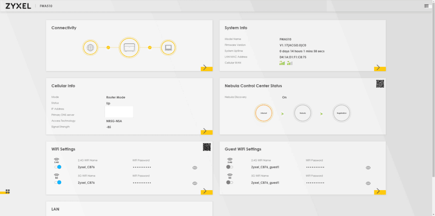435x216 pixels.
Task: Enable the 2.4G guest WiFi switch
Action: click(x=230, y=167)
